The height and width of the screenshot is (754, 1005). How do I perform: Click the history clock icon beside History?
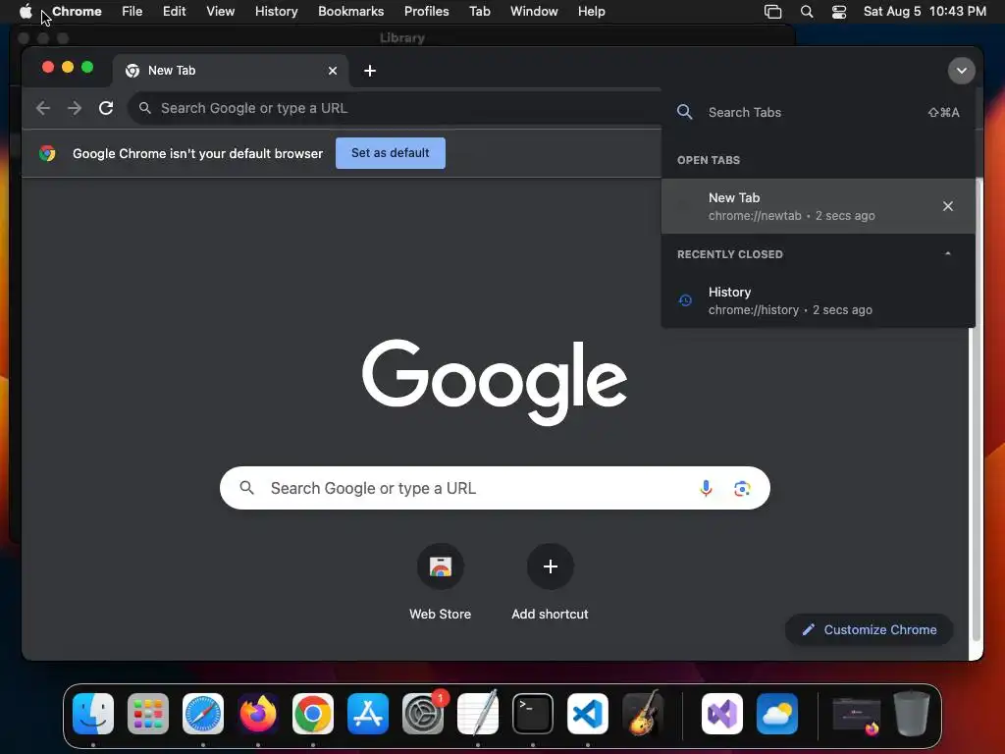tap(685, 300)
